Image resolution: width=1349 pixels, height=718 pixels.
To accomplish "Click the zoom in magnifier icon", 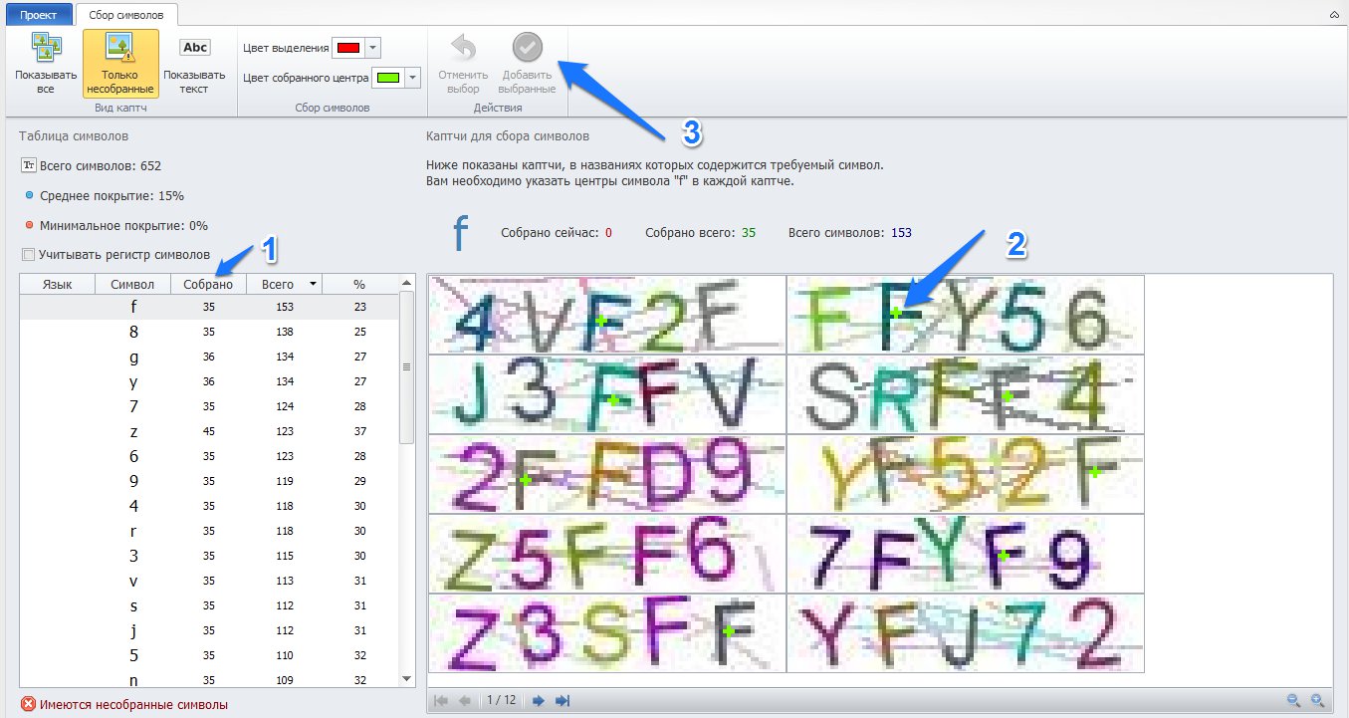I will click(x=1317, y=700).
